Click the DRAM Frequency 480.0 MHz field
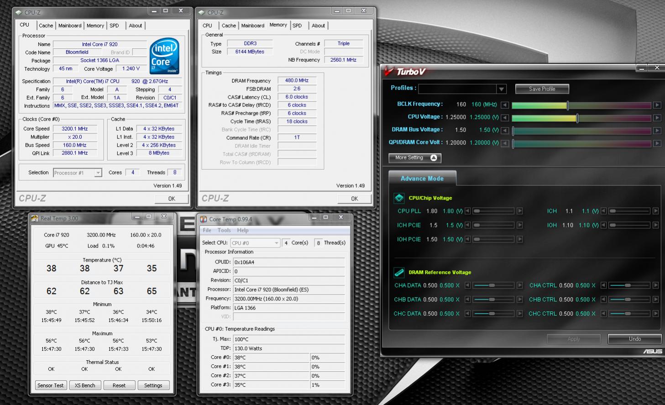The width and height of the screenshot is (665, 405). click(297, 80)
